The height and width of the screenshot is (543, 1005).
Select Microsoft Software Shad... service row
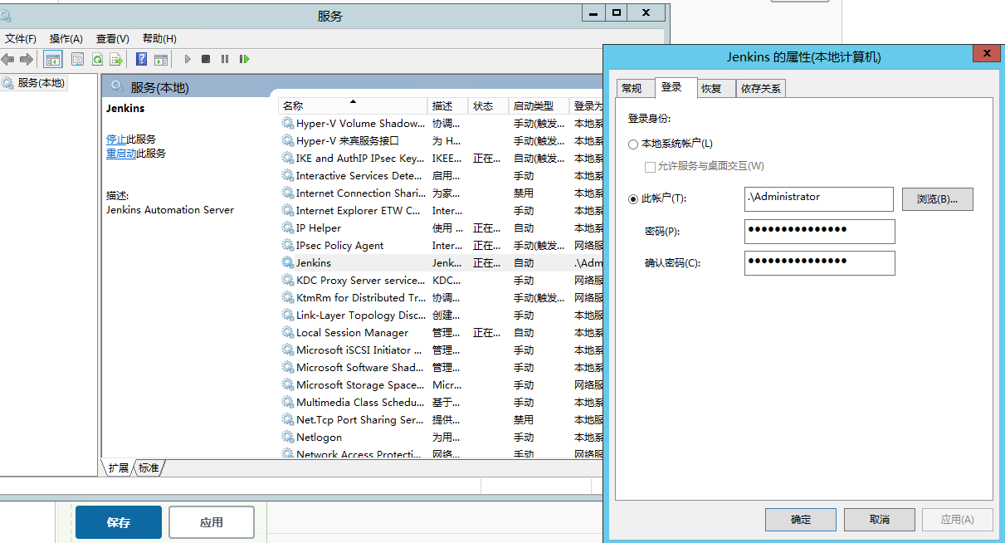(x=441, y=367)
